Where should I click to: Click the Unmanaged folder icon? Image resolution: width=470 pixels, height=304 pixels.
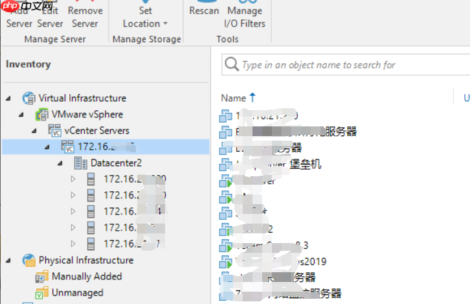(x=41, y=292)
